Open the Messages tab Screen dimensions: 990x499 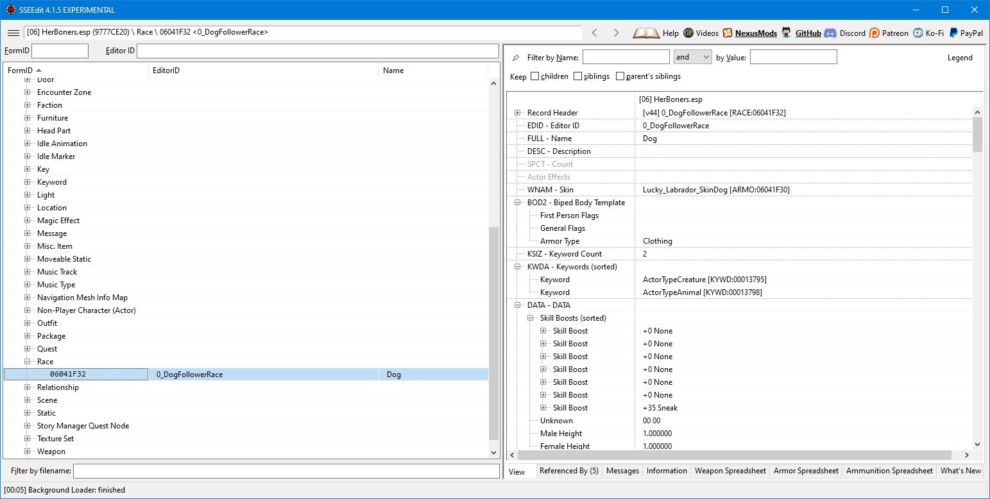[x=622, y=471]
